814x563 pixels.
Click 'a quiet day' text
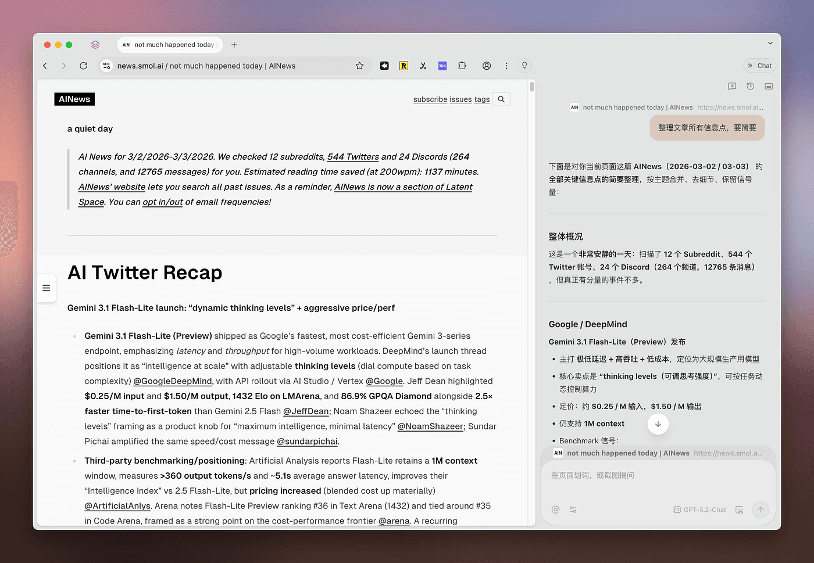90,129
